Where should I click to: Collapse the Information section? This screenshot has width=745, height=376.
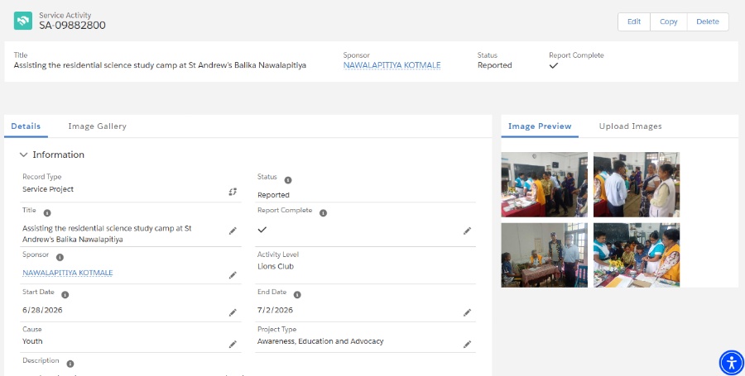[23, 155]
